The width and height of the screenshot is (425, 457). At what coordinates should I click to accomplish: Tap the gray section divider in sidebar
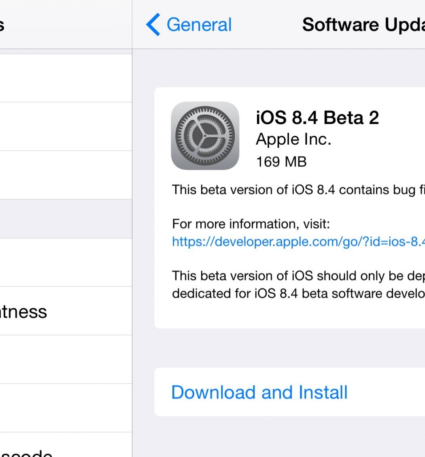66,219
